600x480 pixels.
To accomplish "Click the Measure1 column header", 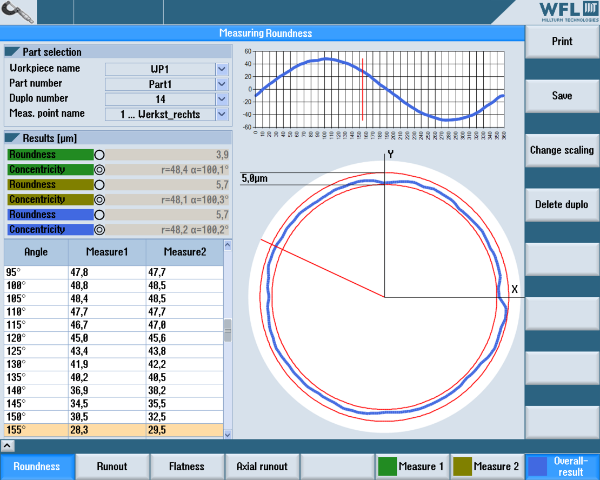I will click(107, 252).
